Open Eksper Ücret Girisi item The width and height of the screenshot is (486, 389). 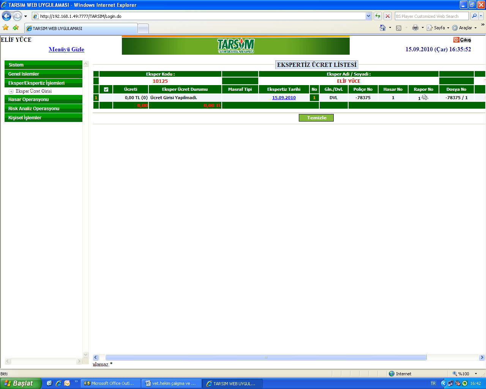(34, 91)
